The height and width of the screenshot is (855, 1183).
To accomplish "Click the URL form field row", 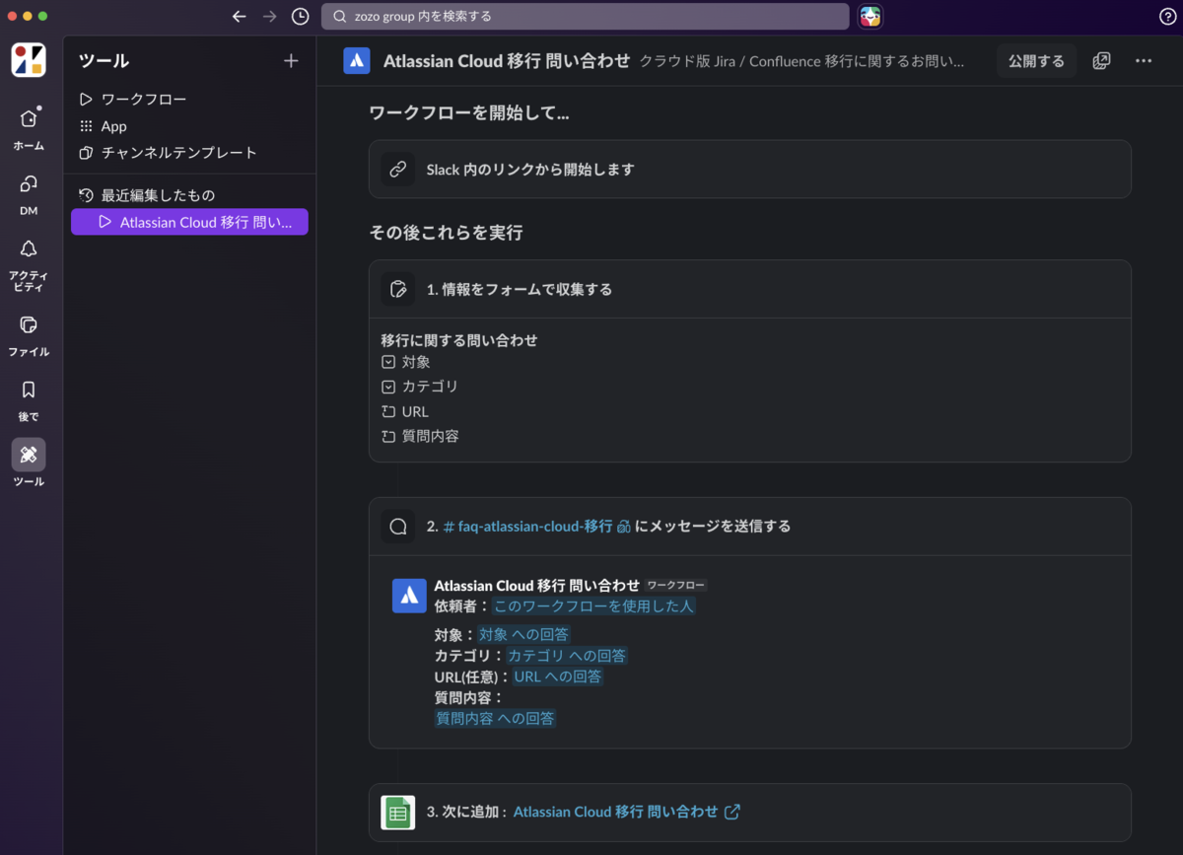I will point(405,411).
